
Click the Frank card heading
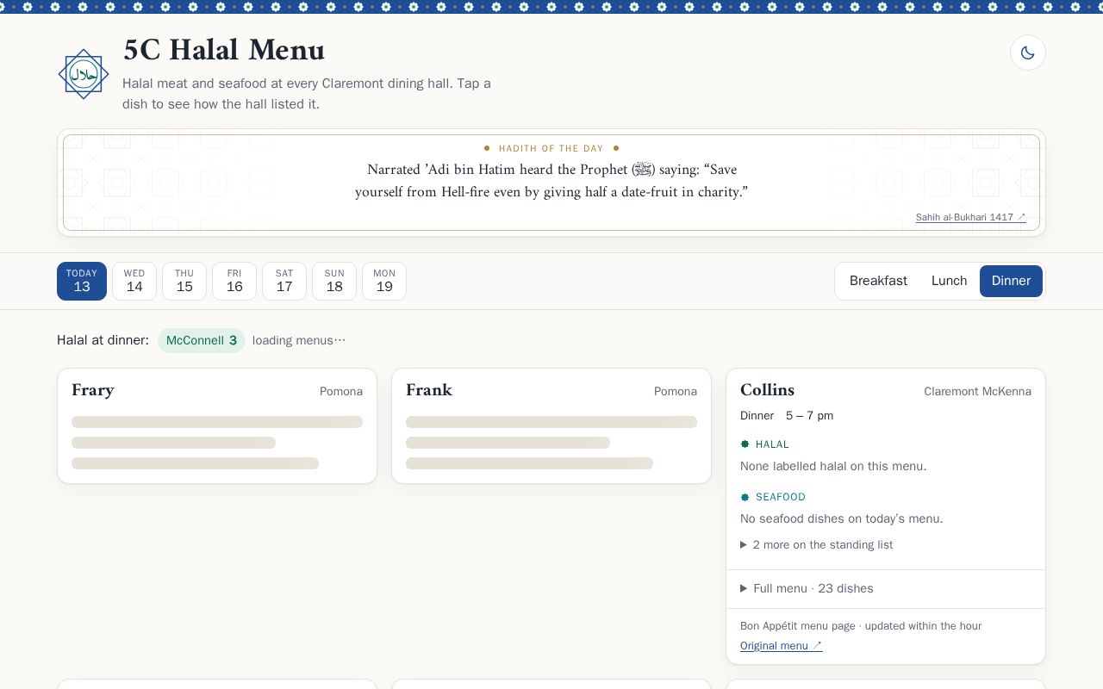[429, 390]
